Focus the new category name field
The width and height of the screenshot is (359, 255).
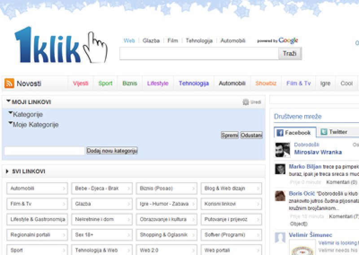point(44,151)
